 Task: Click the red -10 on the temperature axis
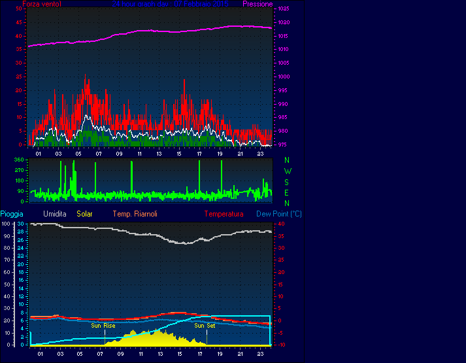pyautogui.click(x=281, y=345)
